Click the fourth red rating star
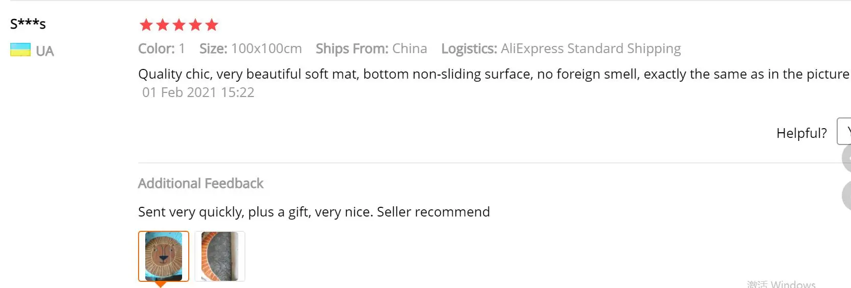Screen dimensions: 851x288 [x=195, y=25]
